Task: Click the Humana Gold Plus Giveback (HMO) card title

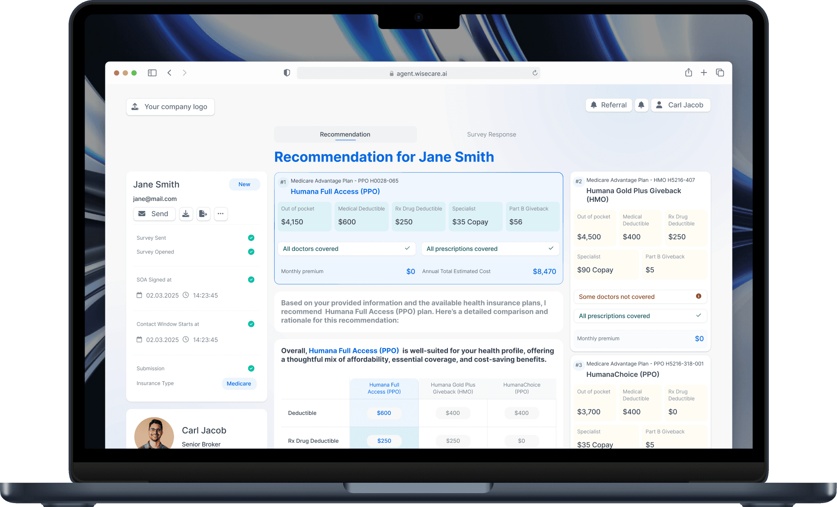Action: (633, 195)
